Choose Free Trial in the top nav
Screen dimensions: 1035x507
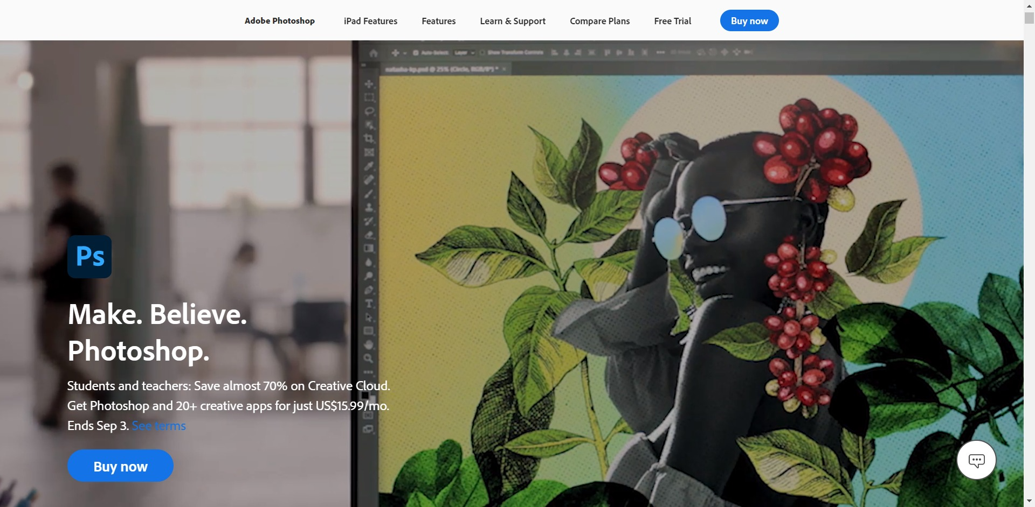coord(672,21)
